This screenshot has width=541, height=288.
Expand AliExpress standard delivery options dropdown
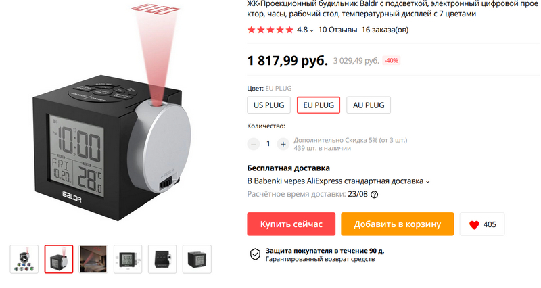427,182
